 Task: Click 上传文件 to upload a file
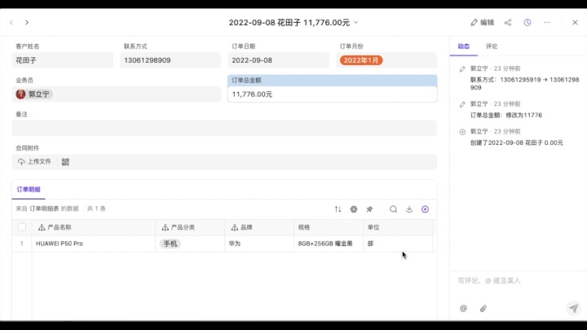(34, 161)
